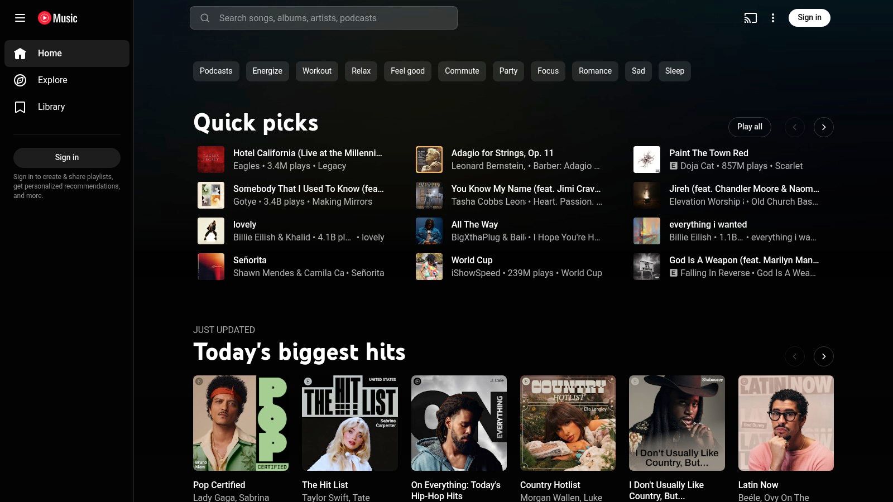The height and width of the screenshot is (502, 893).
Task: Switch to the Podcasts chip
Action: [x=216, y=71]
